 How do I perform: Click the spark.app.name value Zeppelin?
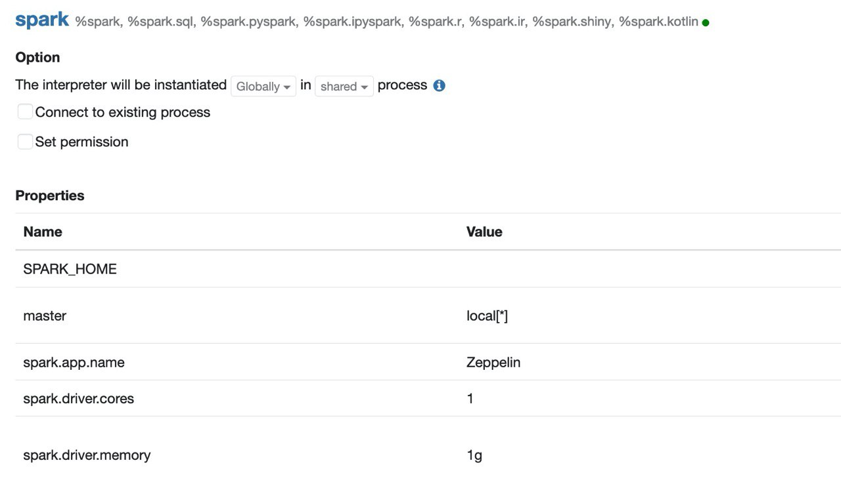tap(493, 362)
